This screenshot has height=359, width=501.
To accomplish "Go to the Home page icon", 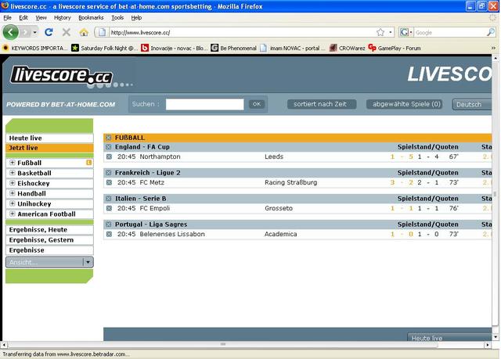I will click(x=84, y=32).
